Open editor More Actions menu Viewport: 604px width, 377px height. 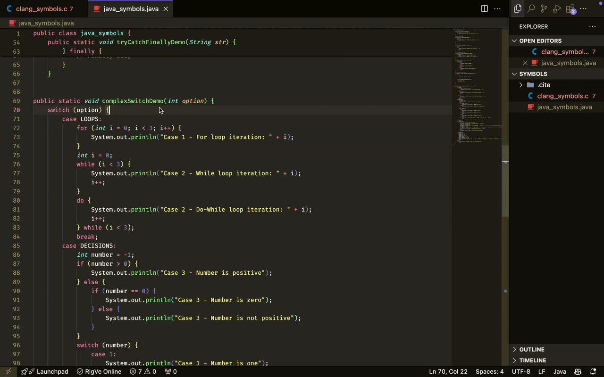[497, 8]
